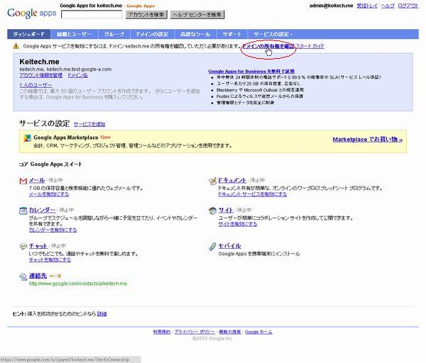Open the モバイル link

tap(230, 246)
